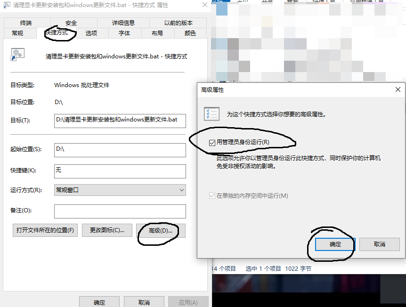406x307 pixels.
Task: Click the 为这个快捷方式选择你想要的高级属性 description text
Action: click(276, 114)
